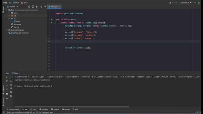Screen dimensions: 203x114
Task: Expand the out folder
Action: pyautogui.click(x=9, y=16)
